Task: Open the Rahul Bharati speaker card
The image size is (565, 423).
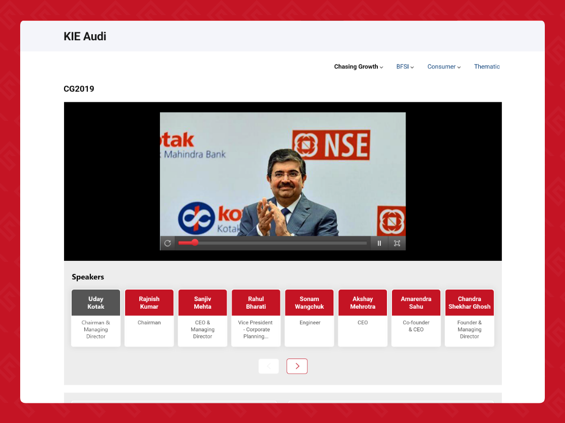Action: pos(256,318)
